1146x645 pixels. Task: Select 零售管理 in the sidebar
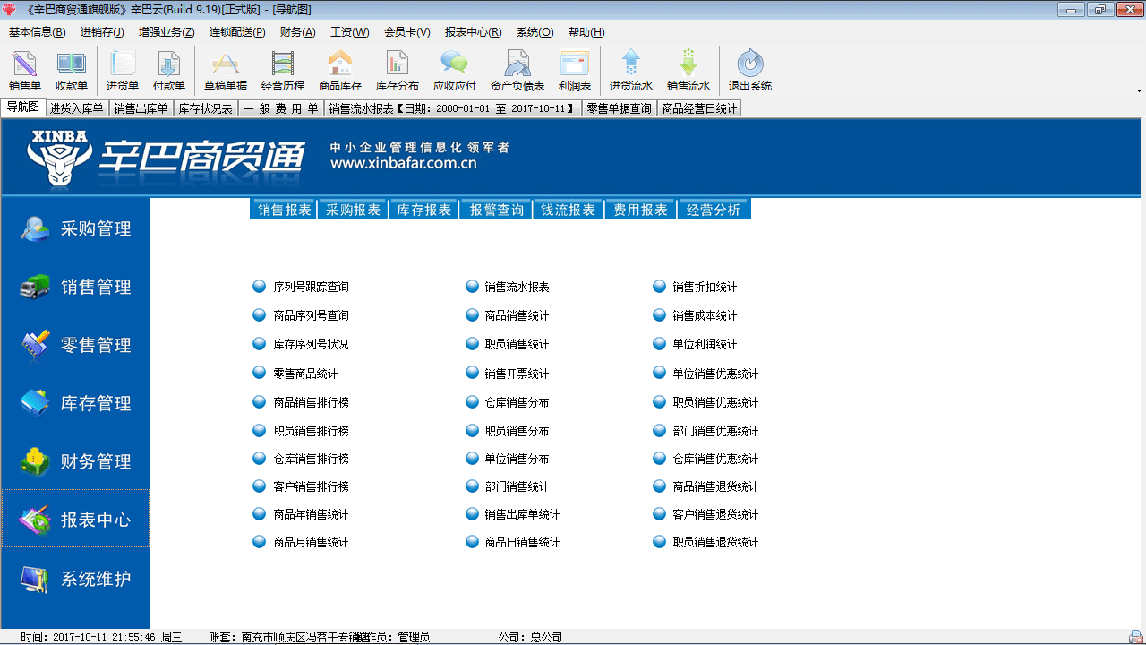point(75,346)
